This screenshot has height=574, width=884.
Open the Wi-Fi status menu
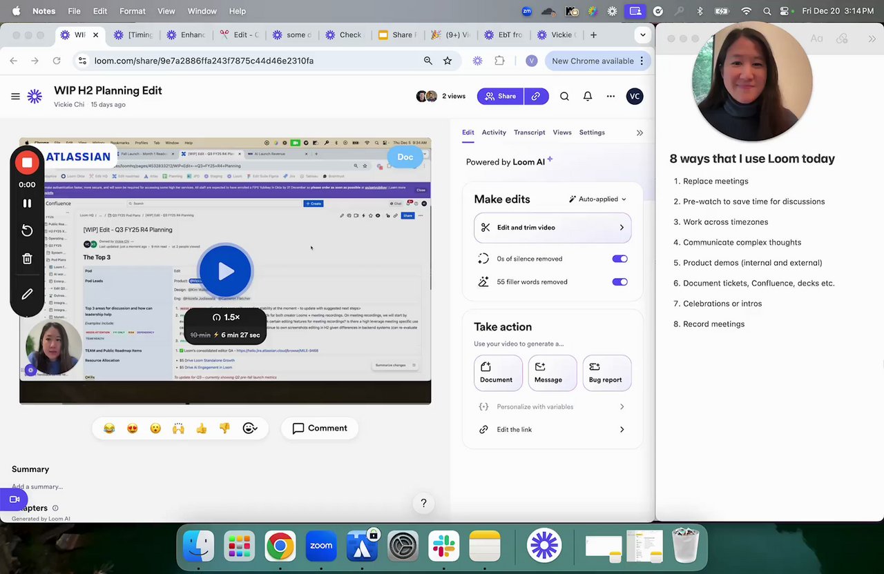[x=746, y=11]
